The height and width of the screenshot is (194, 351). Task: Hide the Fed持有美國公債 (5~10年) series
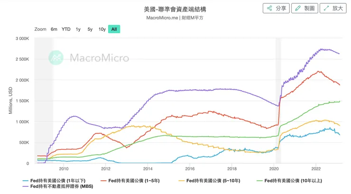[x=216, y=181]
